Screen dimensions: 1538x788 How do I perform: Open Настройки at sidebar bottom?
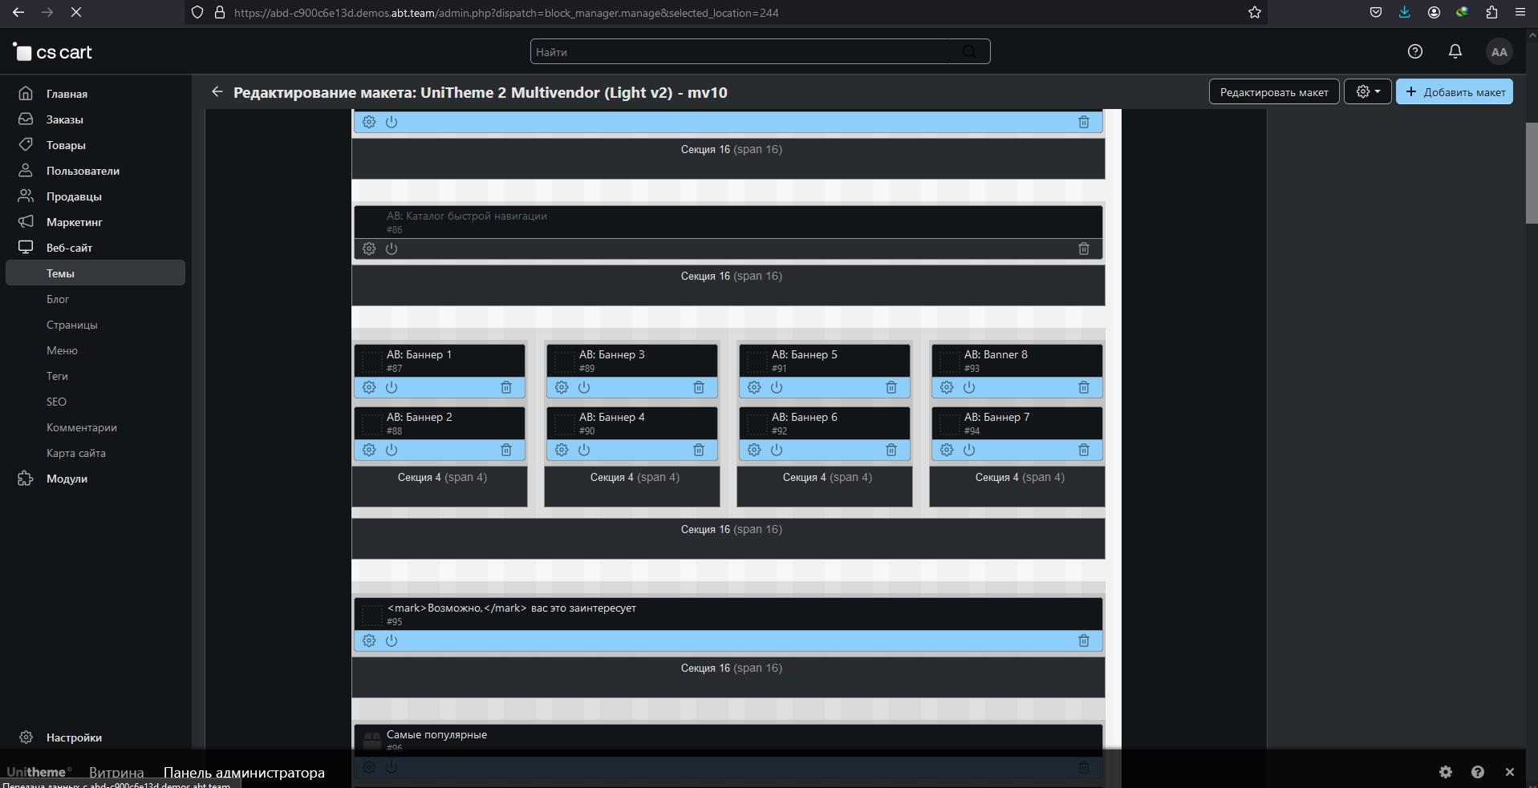point(95,737)
